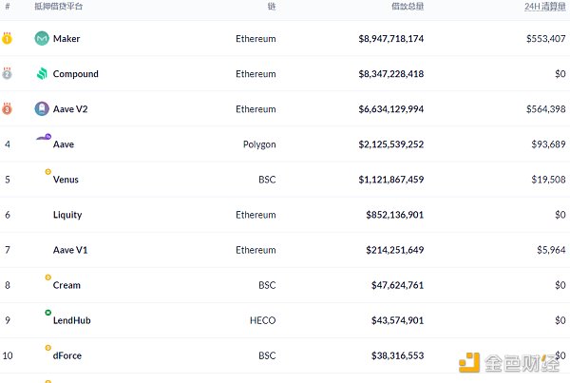Click the purple Aave Polygon icon
The width and height of the screenshot is (570, 383).
(43, 139)
